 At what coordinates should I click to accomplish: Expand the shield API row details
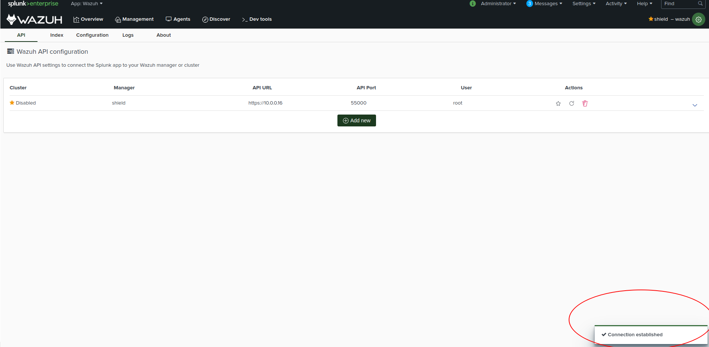[695, 105]
